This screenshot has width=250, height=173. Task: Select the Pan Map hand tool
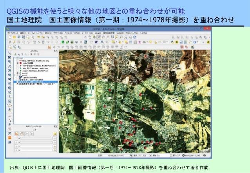coord(90,37)
